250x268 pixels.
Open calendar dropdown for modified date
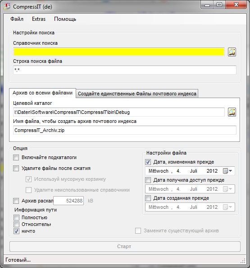[x=227, y=171]
